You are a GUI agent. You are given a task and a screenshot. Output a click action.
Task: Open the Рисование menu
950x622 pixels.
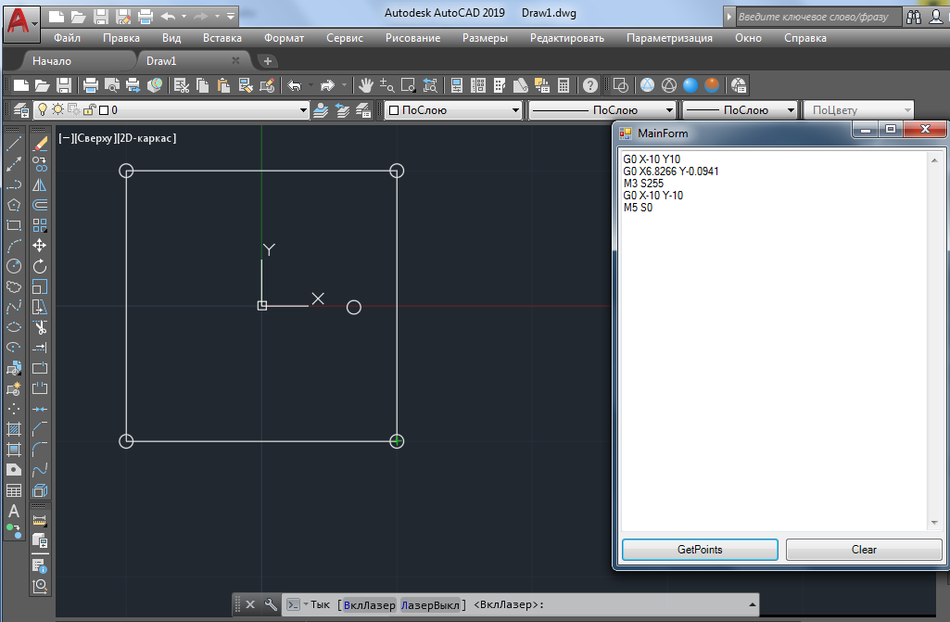coord(412,38)
